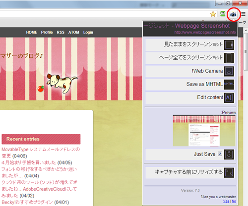
Task: Click the Version: 7.3 text
Action: point(190,190)
